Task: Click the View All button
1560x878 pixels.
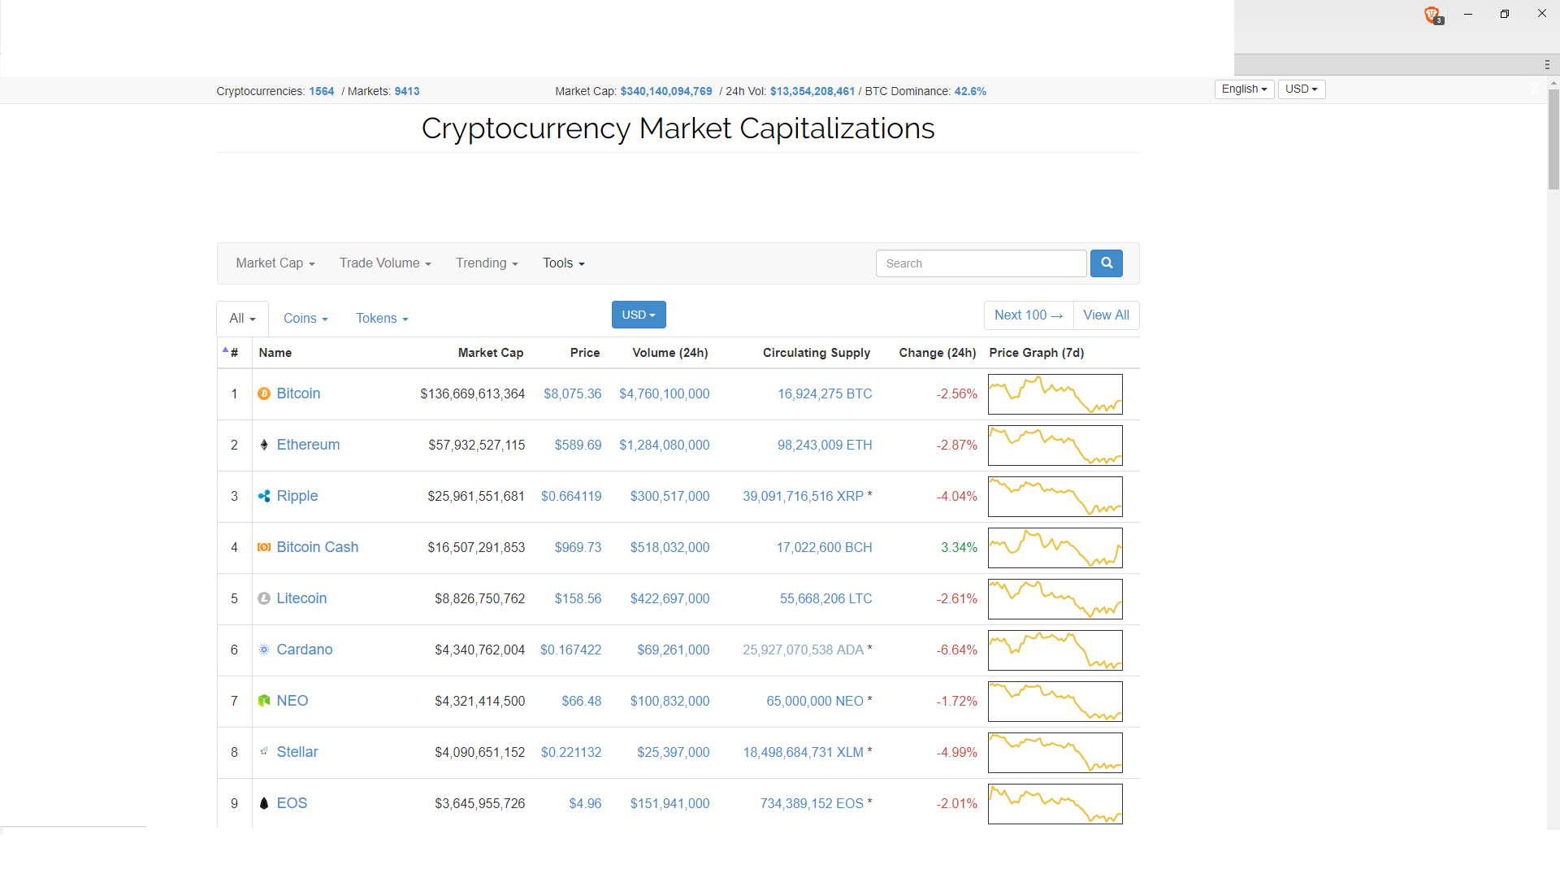Action: [1106, 315]
